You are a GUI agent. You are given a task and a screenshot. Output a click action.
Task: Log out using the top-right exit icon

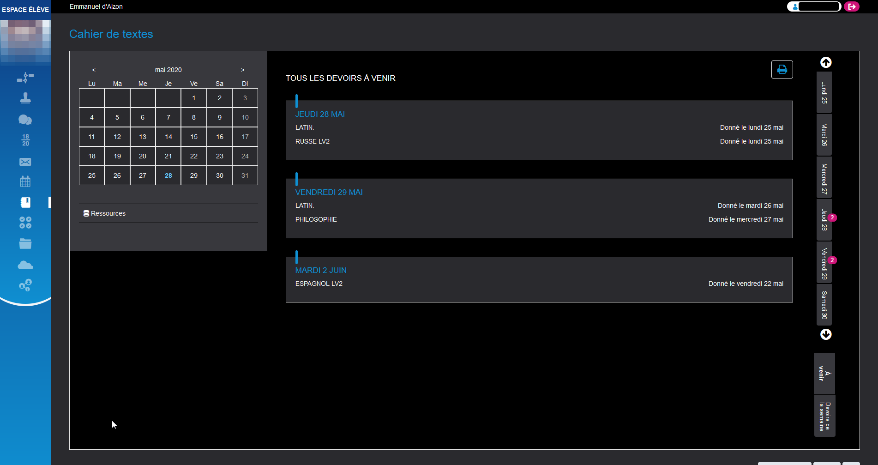pos(852,6)
